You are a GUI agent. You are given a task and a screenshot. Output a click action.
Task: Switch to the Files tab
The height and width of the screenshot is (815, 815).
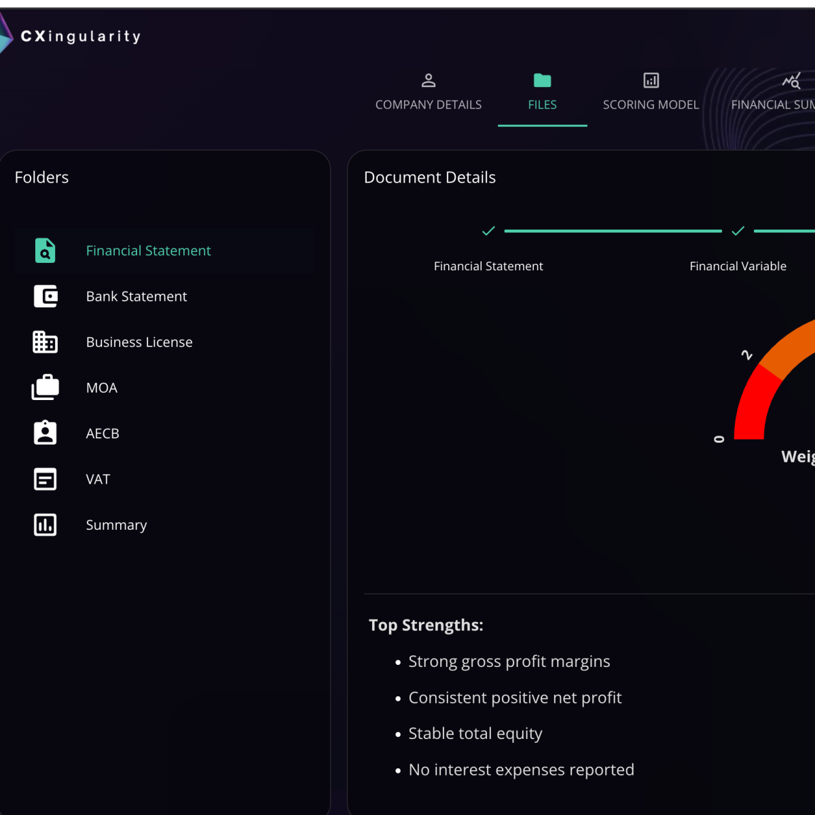[x=542, y=92]
